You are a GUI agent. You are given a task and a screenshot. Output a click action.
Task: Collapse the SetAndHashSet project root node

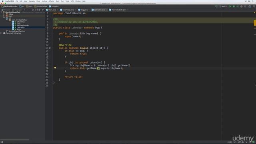[x=1, y=12]
